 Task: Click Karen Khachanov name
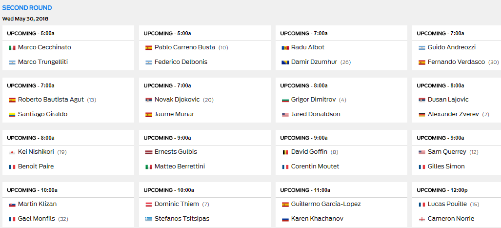(317, 219)
